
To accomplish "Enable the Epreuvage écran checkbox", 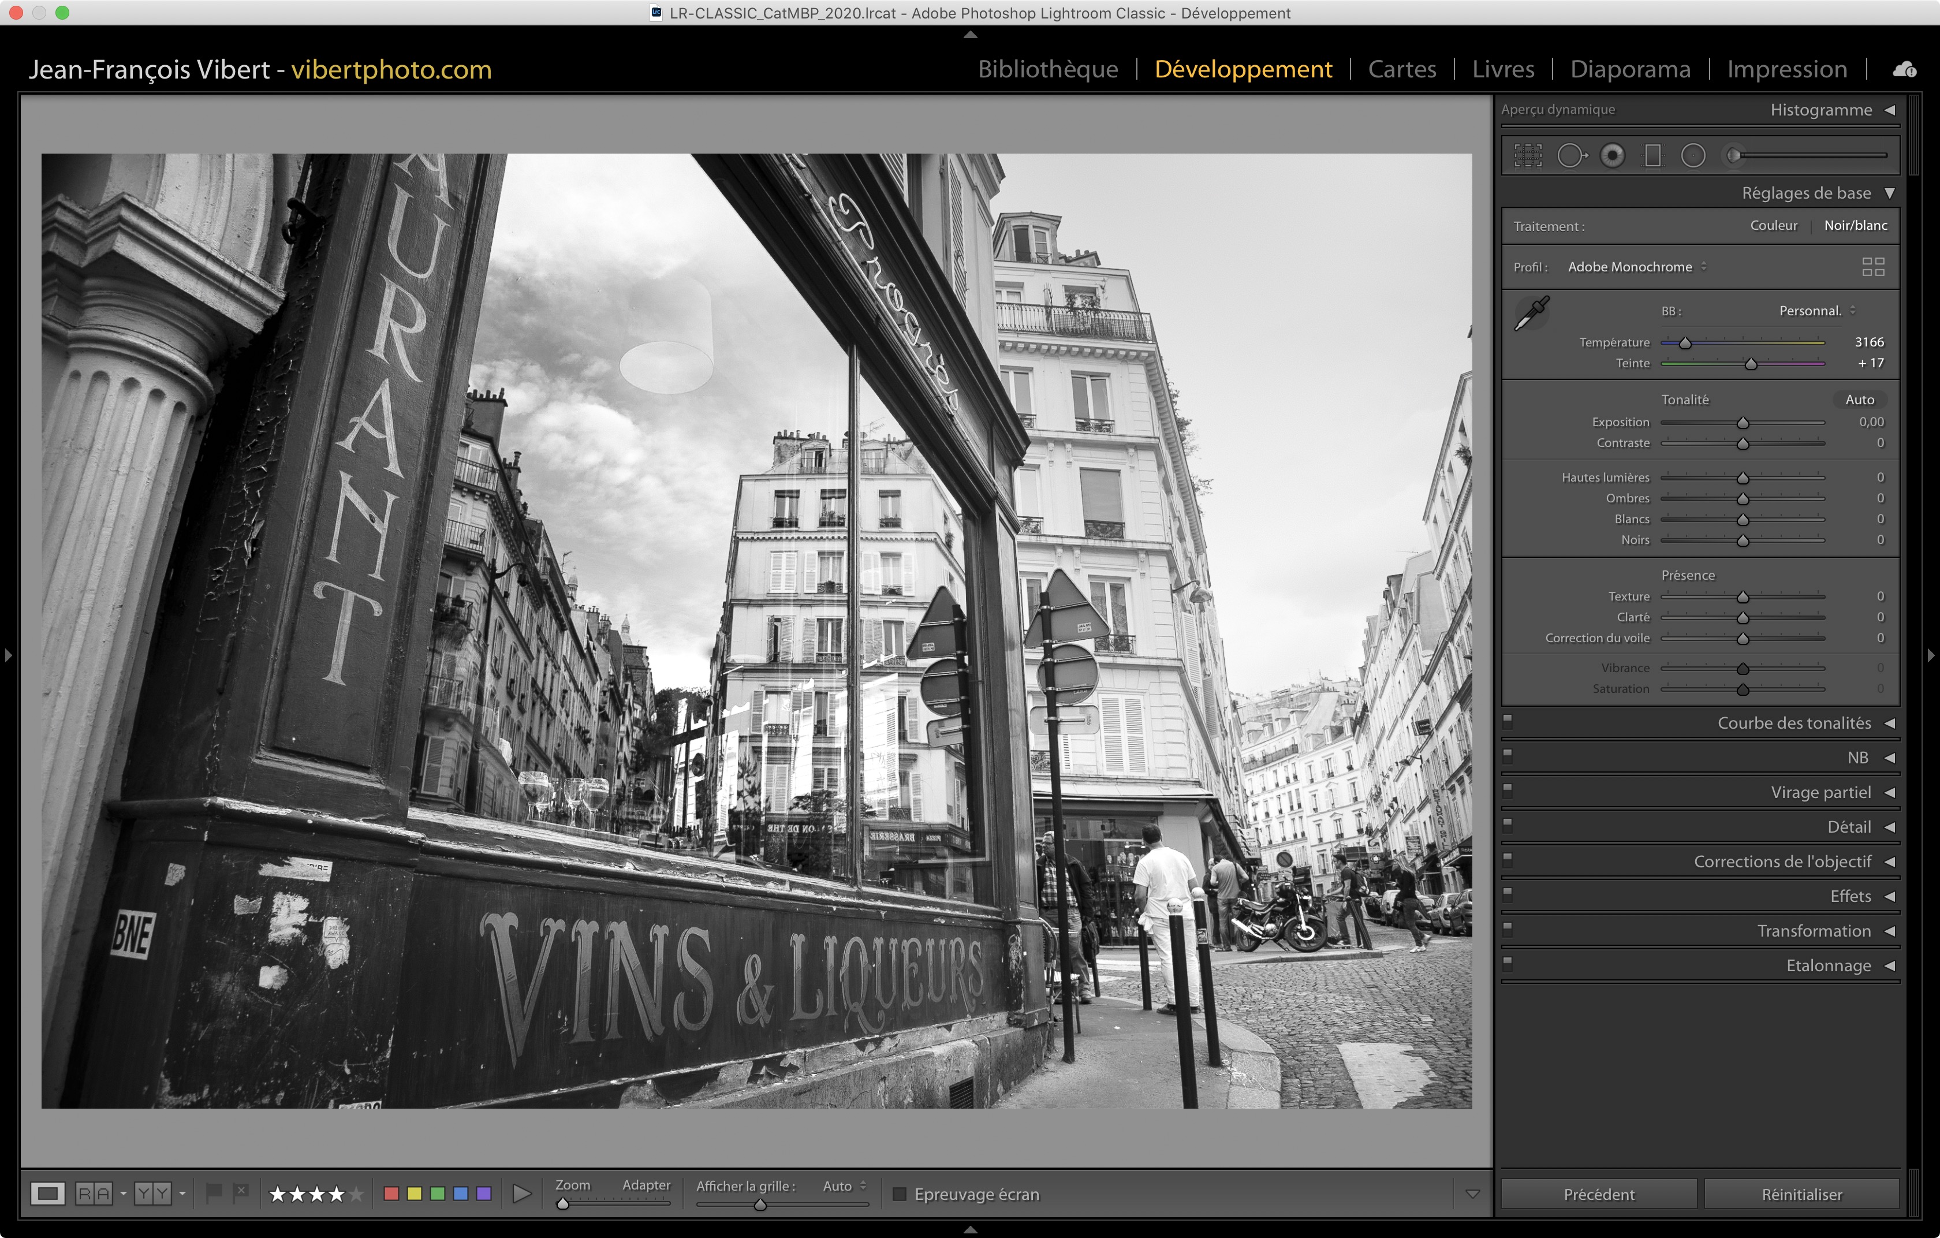I will (x=900, y=1194).
